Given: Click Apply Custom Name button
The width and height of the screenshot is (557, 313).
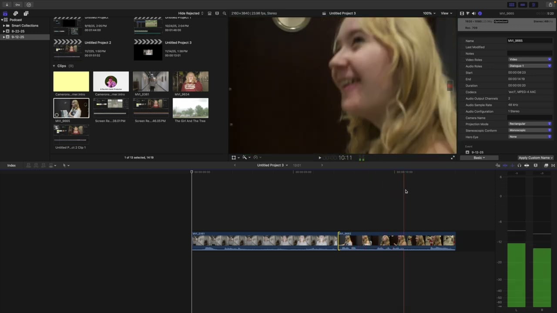Looking at the screenshot, I should point(536,158).
